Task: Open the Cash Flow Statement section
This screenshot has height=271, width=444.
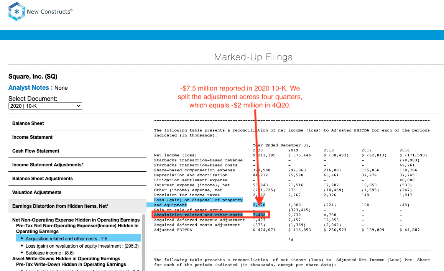Action: pyautogui.click(x=77, y=151)
